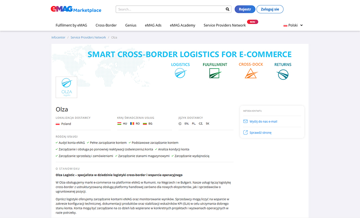Open Fulfilment by eMAG menu item

71,25
